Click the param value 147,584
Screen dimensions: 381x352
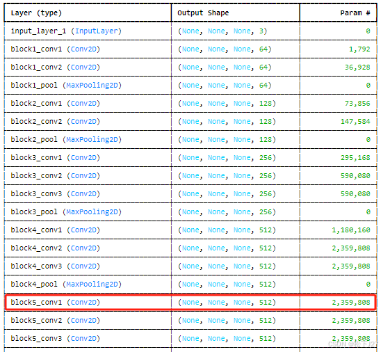[355, 122]
